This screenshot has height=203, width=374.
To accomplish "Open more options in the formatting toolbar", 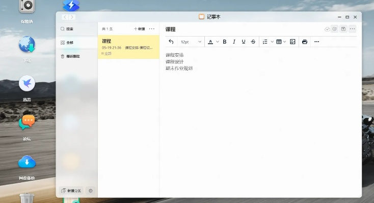I will (316, 42).
